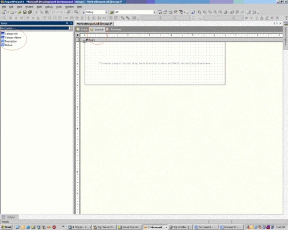
Task: Click the Find in Files icon
Action: coord(112,12)
